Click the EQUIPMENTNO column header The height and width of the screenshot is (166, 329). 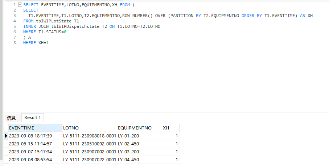pyautogui.click(x=139, y=128)
